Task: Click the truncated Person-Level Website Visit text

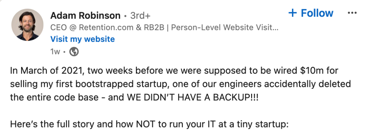Action: (225, 28)
